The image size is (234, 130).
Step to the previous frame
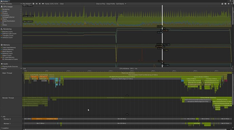point(37,4)
